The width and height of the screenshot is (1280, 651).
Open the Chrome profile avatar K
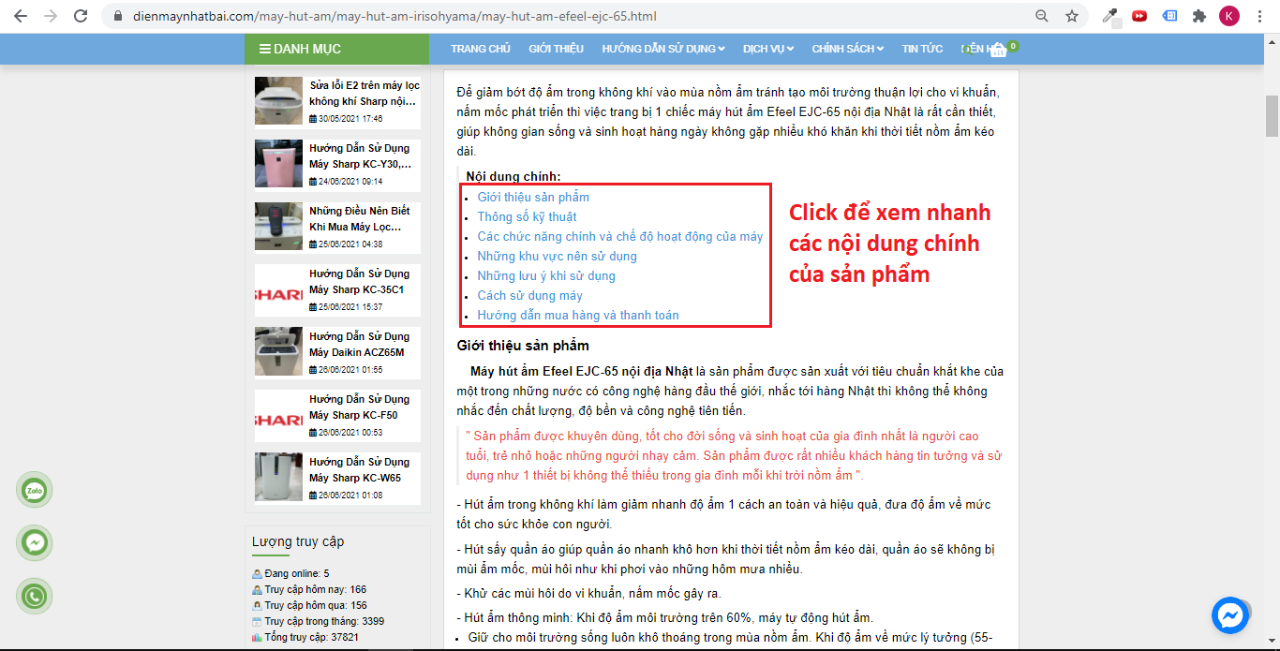pos(1228,16)
